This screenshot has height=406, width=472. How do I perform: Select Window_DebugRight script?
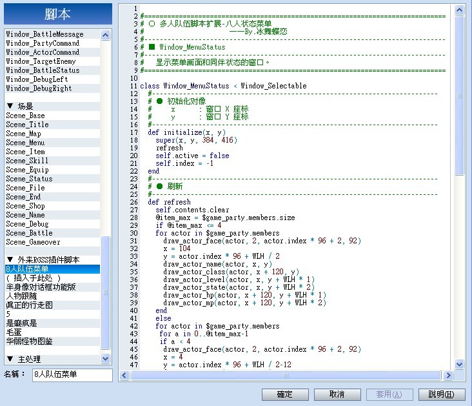52,88
